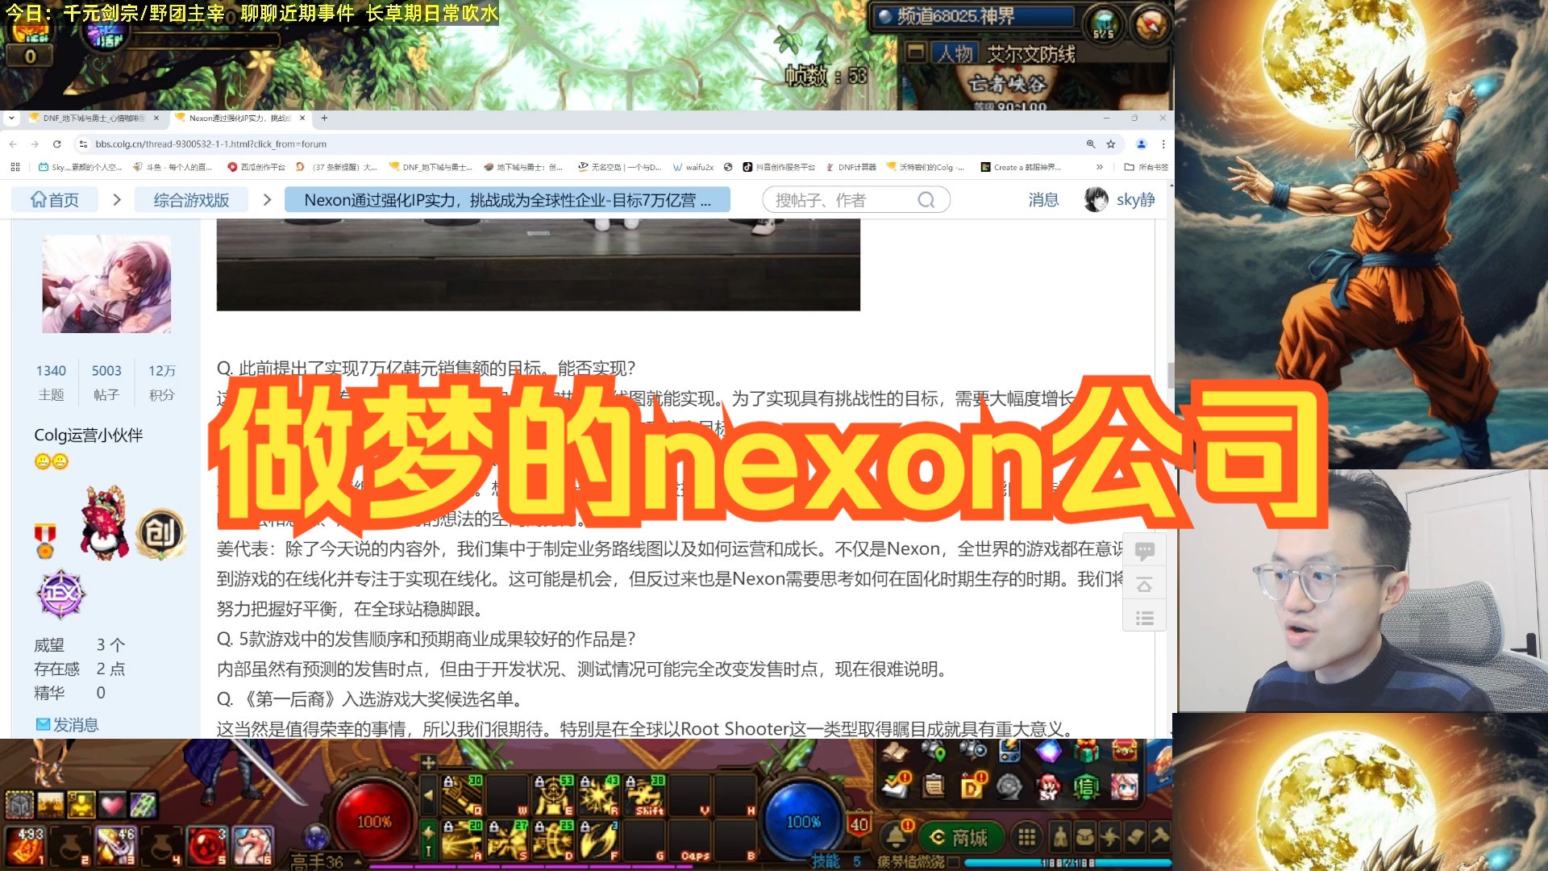Open the game inventory bag icon
1548x871 pixels.
[x=1085, y=838]
